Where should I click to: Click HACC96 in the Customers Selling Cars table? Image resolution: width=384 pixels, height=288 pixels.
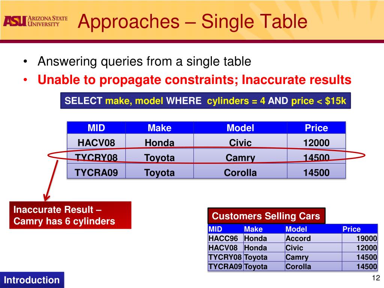(225, 238)
